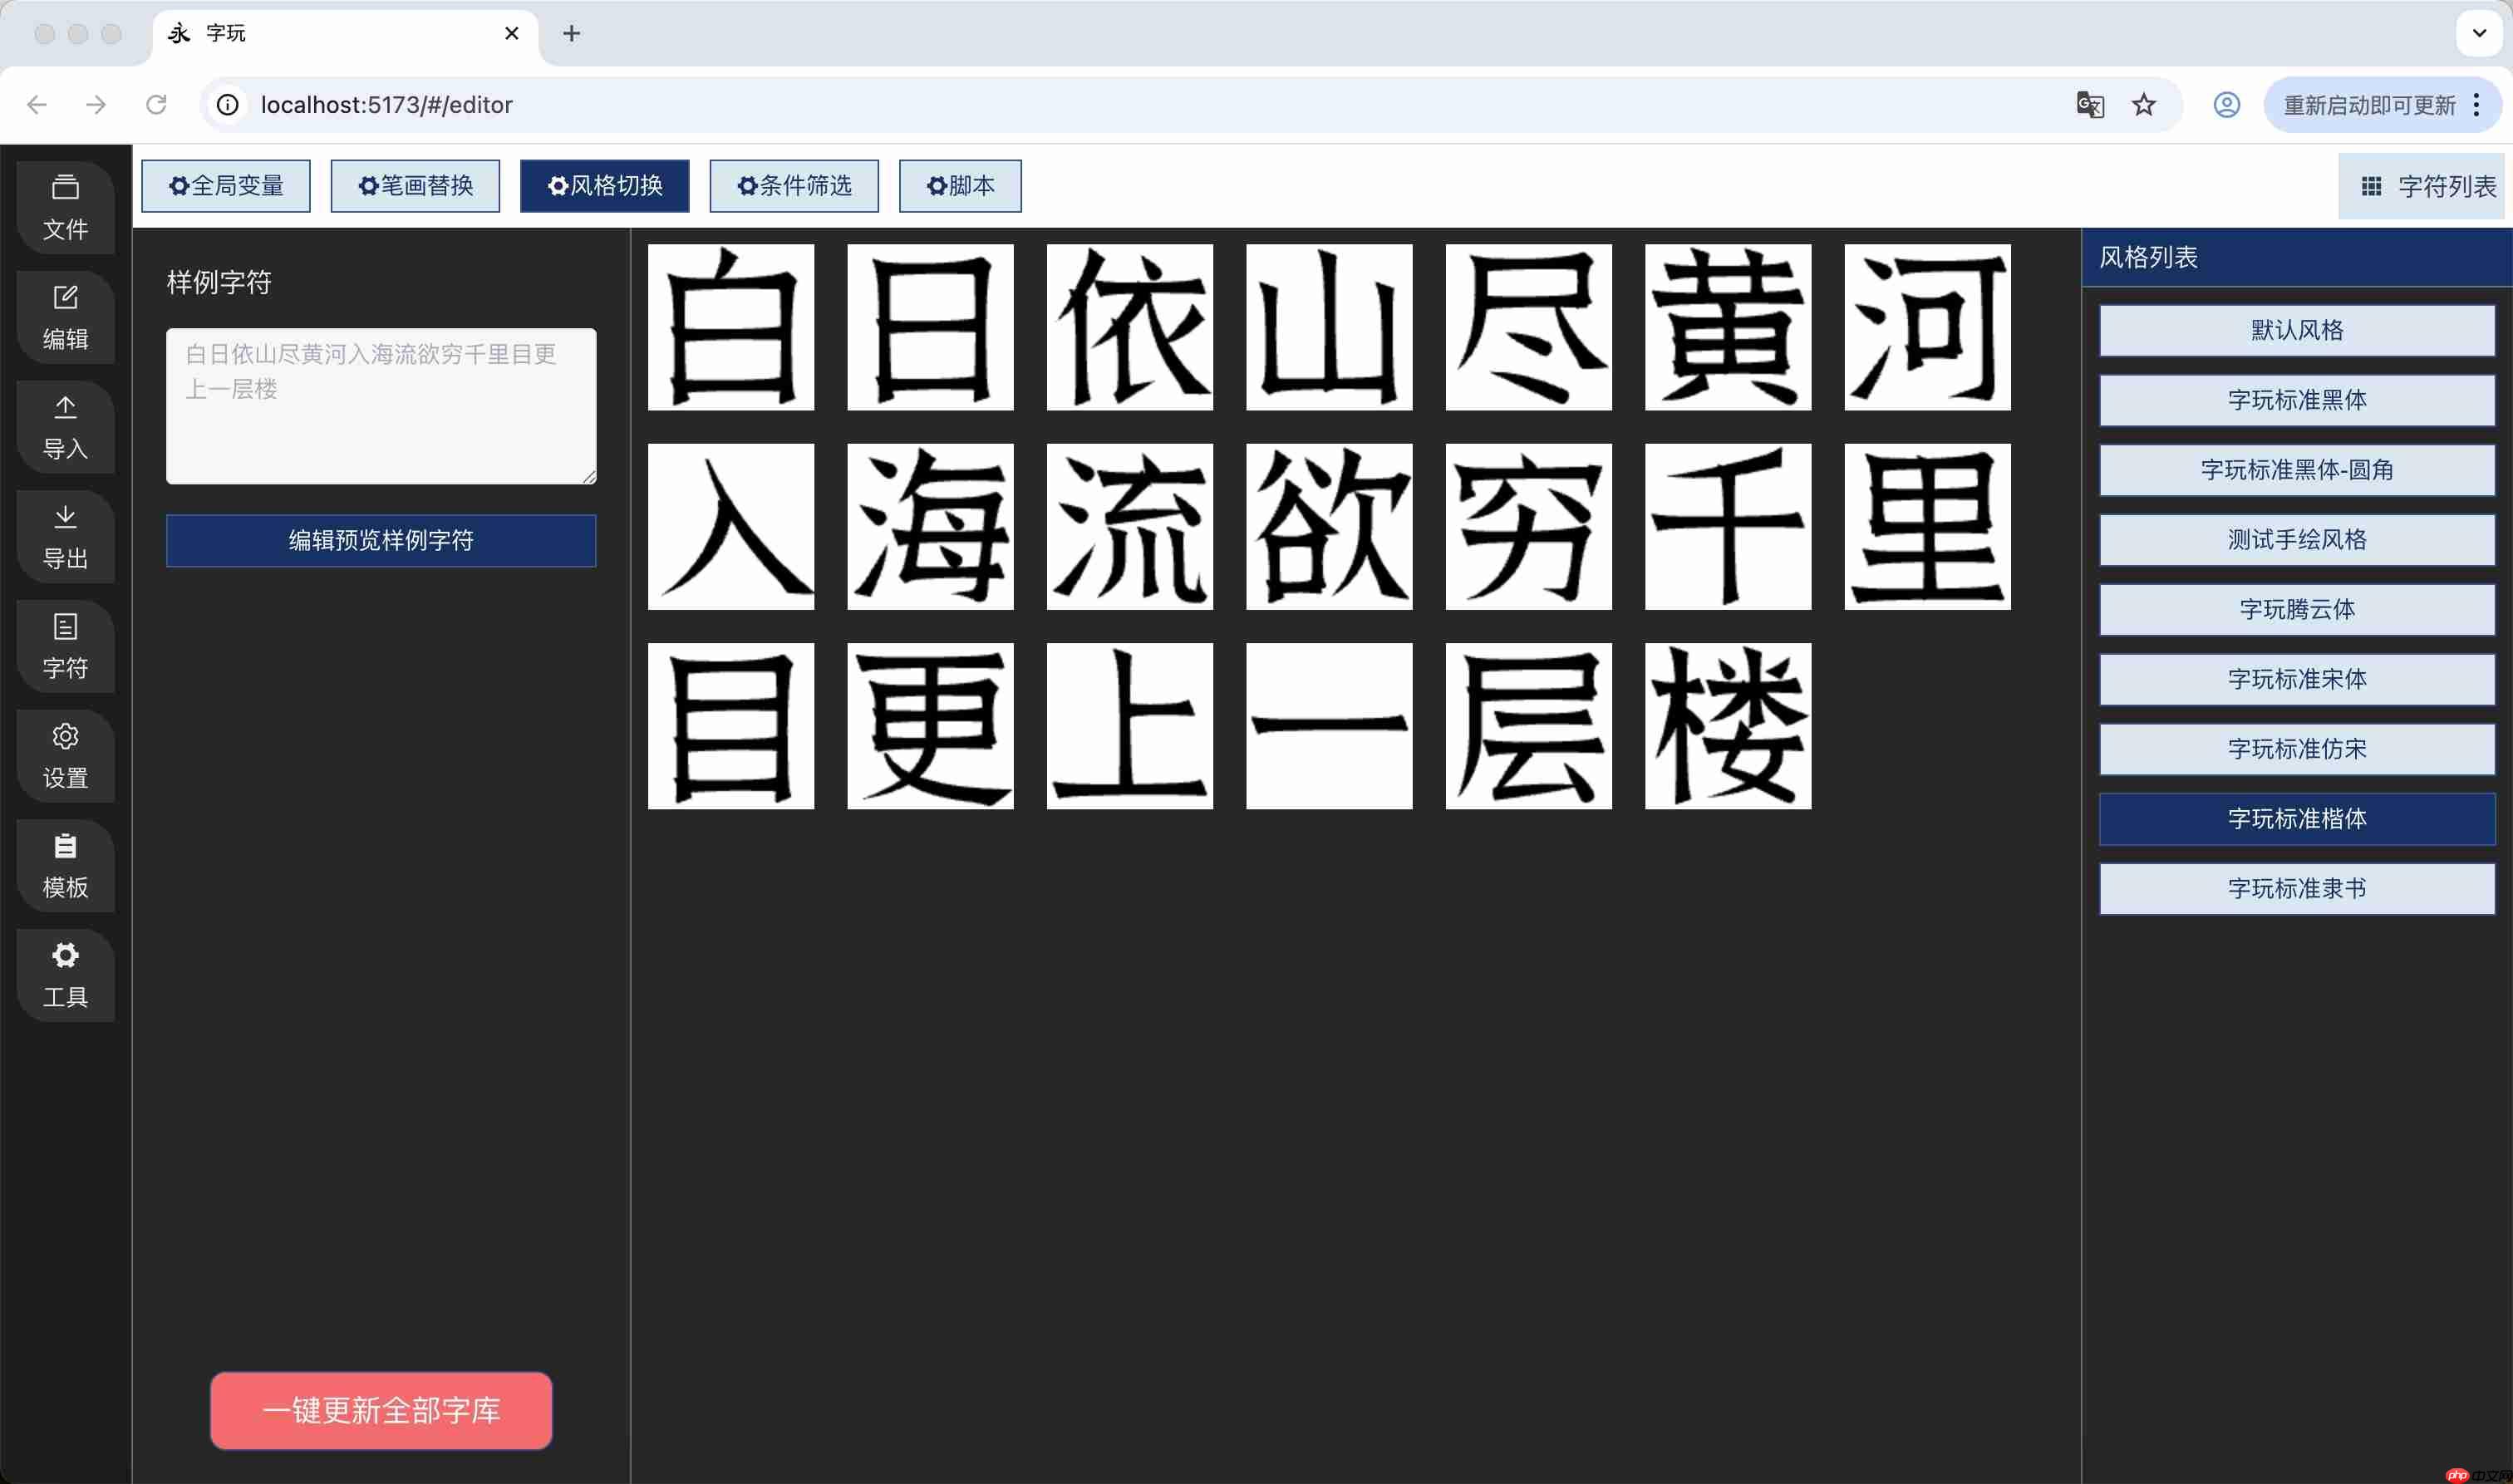
Task: Open the 条件筛选 filter tool
Action: [x=793, y=185]
